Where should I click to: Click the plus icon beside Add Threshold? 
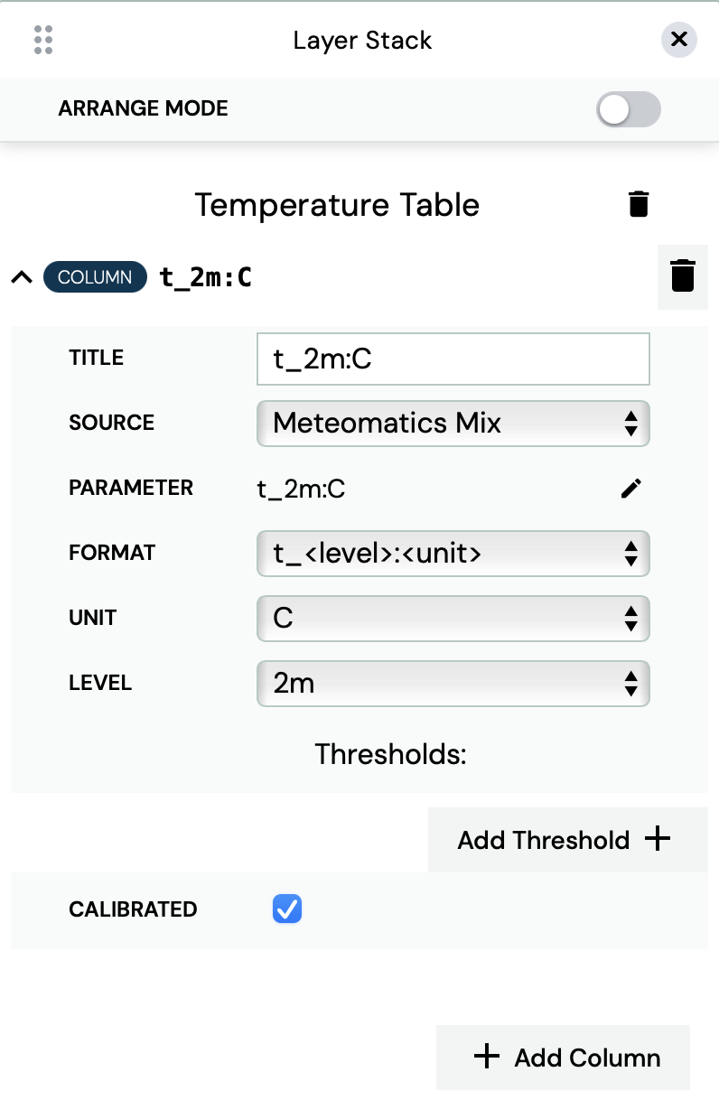click(658, 839)
